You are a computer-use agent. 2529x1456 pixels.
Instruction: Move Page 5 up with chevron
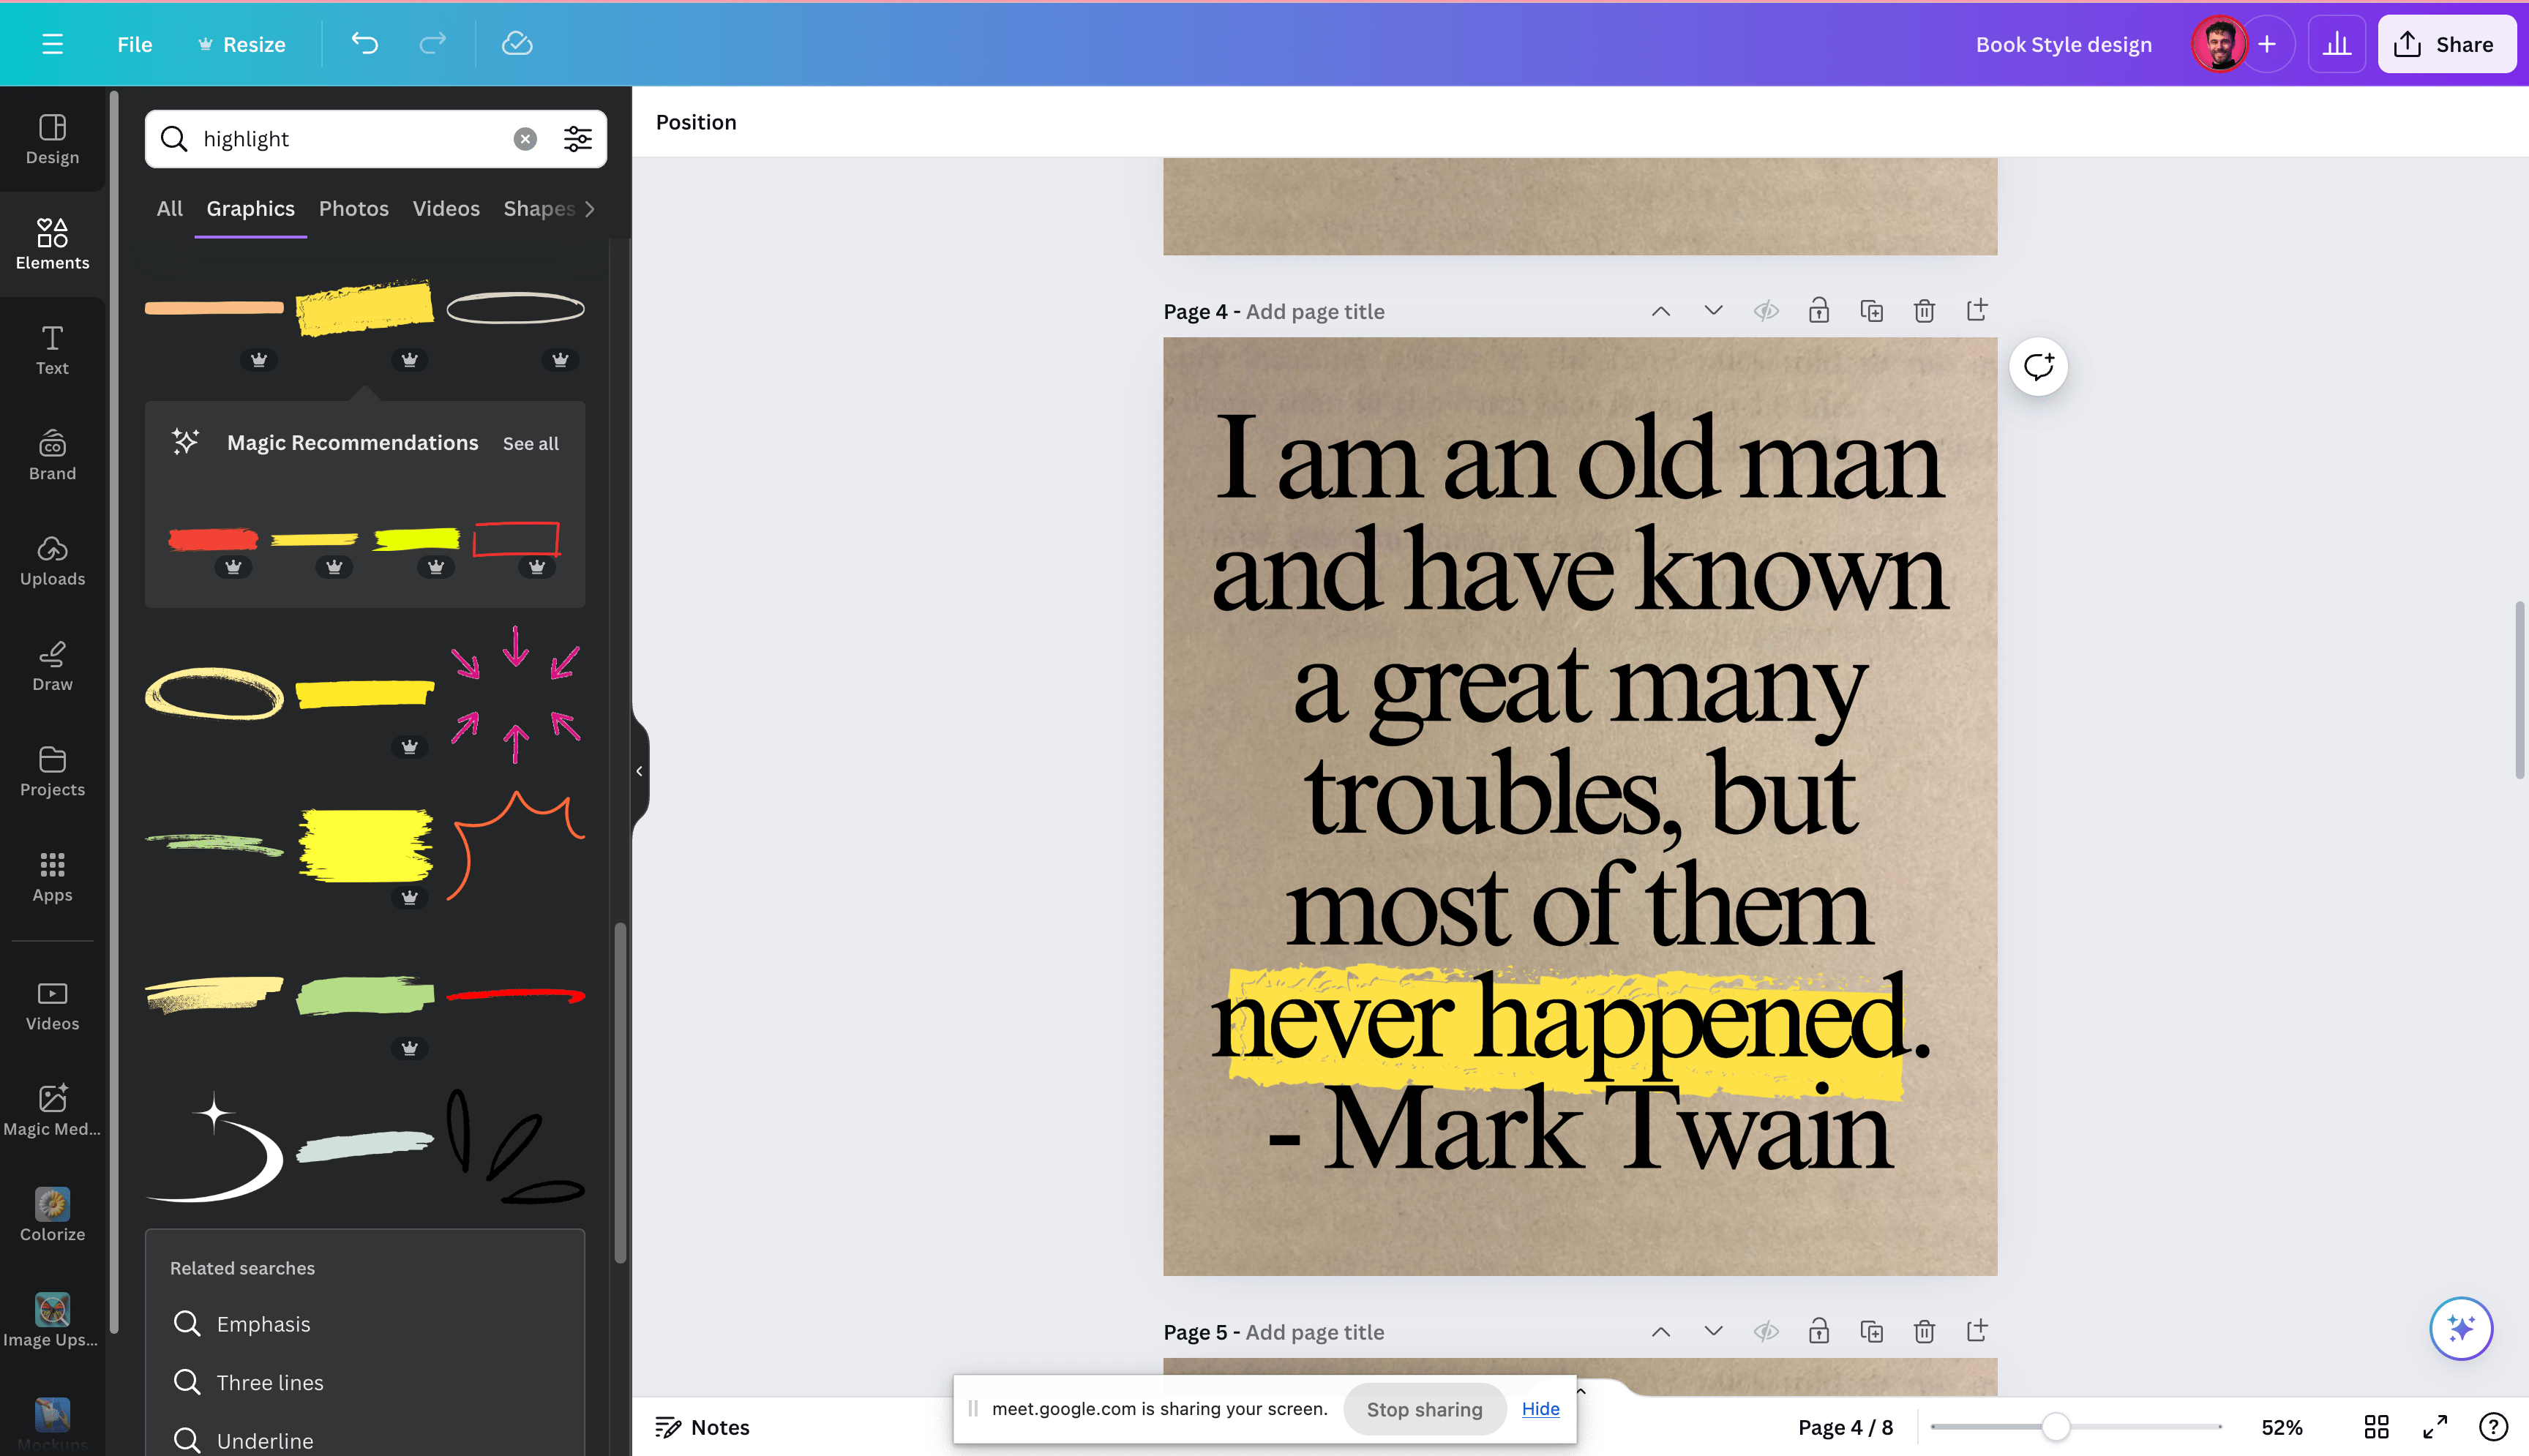(1660, 1332)
